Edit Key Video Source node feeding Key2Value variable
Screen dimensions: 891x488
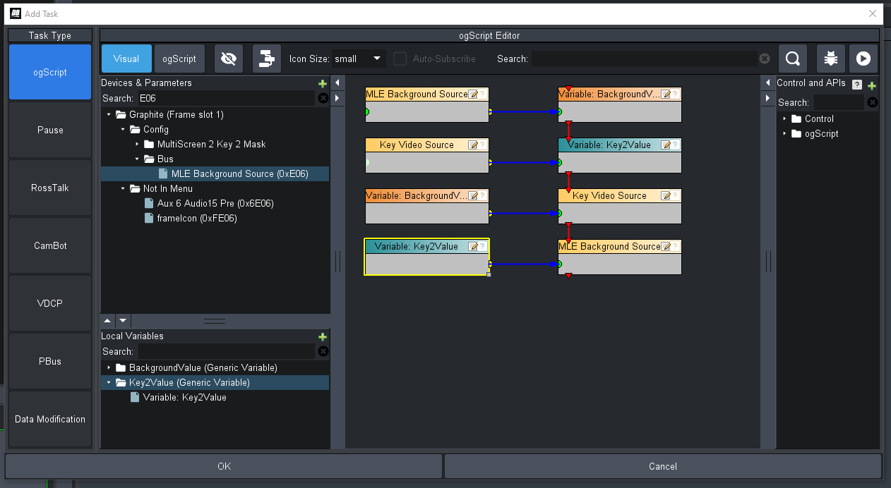click(473, 145)
